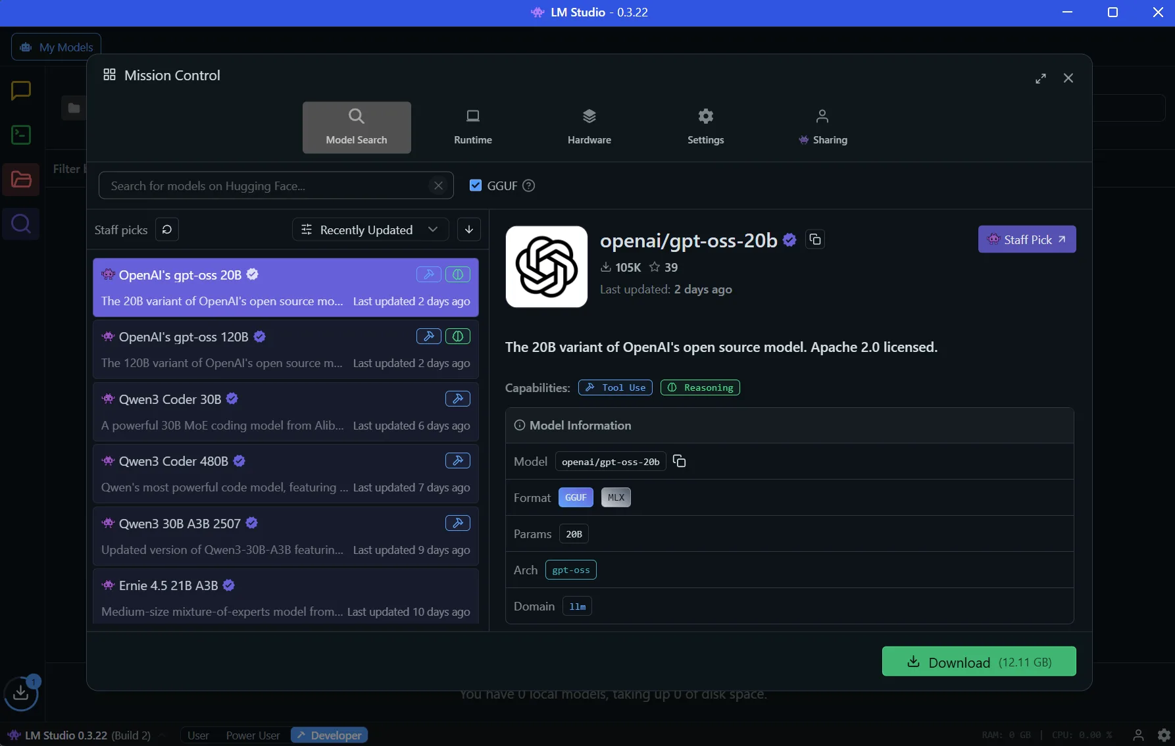This screenshot has height=746, width=1175.
Task: Click tool use icon on Qwen3 Coder 480B row
Action: pyautogui.click(x=458, y=460)
